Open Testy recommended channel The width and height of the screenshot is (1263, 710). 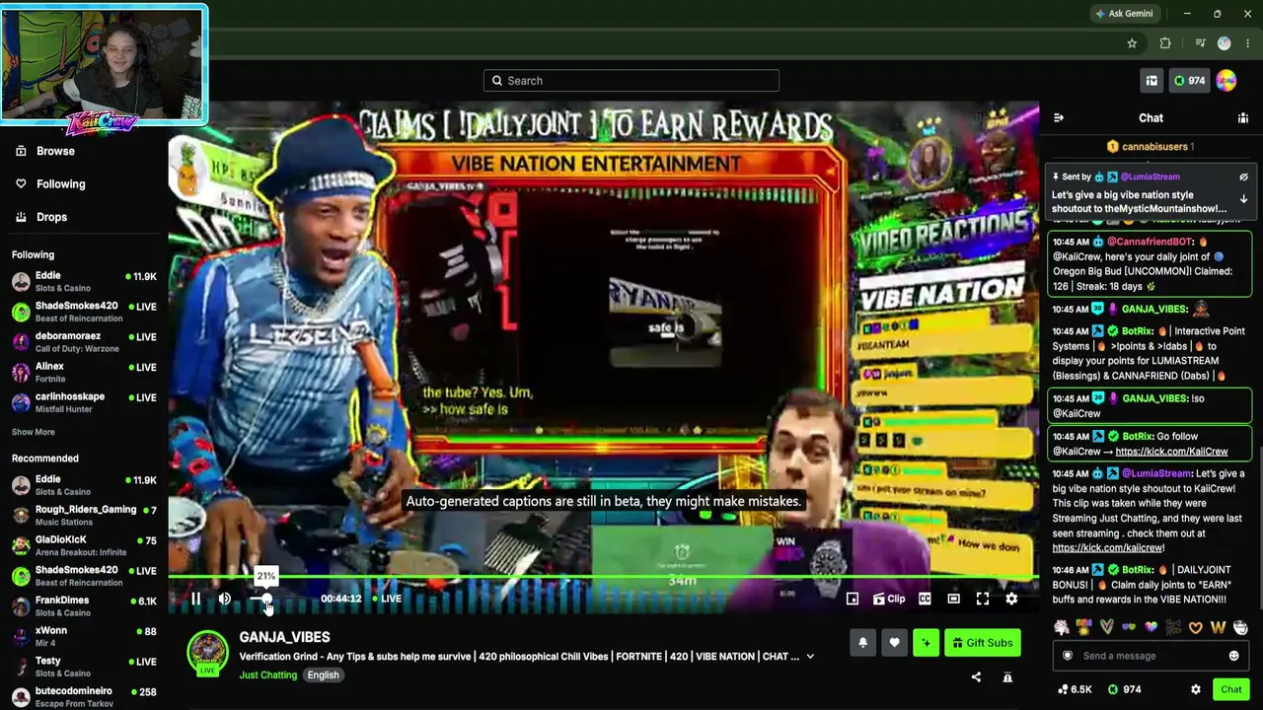coord(84,667)
